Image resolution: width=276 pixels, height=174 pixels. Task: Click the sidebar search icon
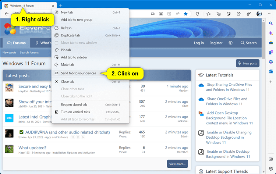click(271, 24)
